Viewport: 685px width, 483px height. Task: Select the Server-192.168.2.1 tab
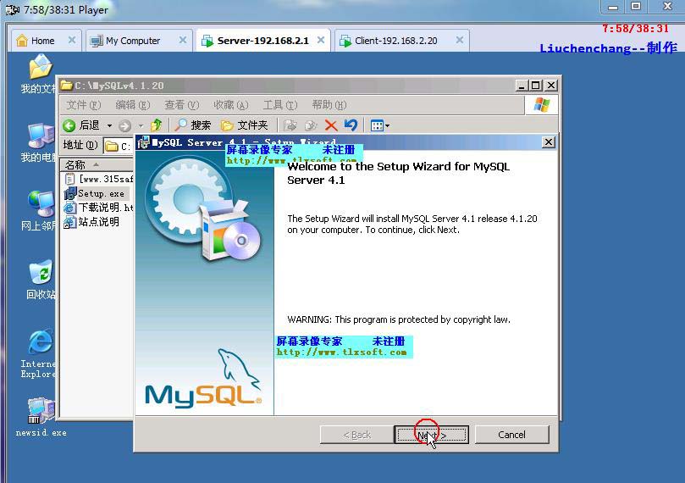click(263, 41)
